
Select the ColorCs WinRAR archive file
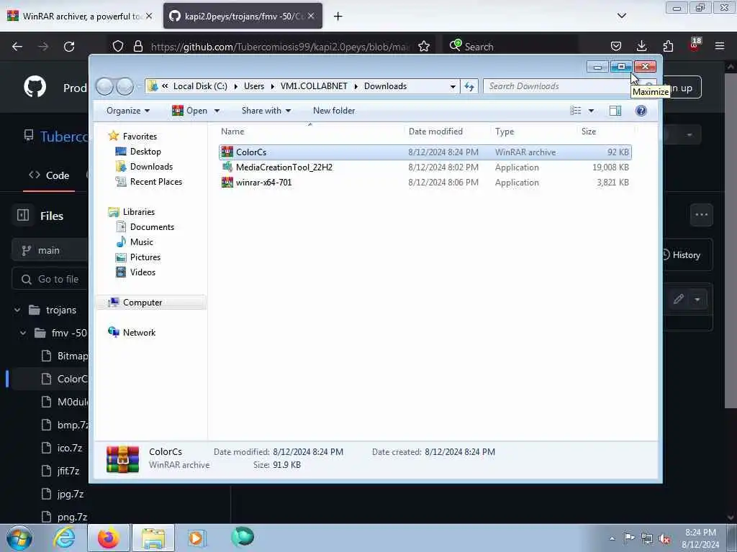[x=425, y=152]
